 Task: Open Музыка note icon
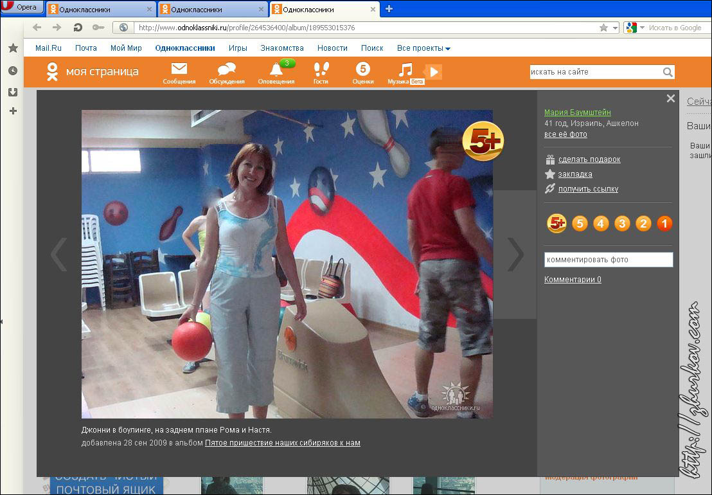(x=405, y=69)
